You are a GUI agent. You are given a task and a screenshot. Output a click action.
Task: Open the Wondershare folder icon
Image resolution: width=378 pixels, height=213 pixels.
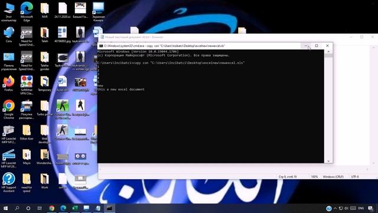(45, 156)
